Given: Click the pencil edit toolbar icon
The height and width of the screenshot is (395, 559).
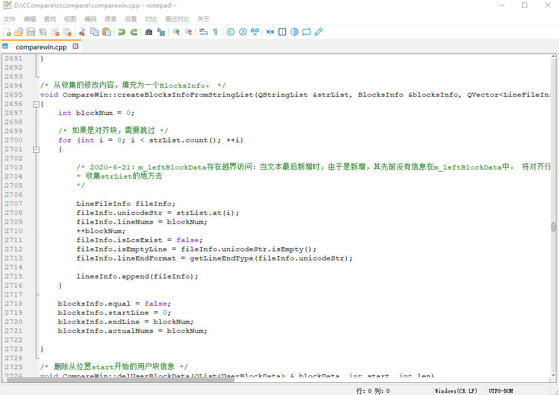Looking at the screenshot, I should pos(318,32).
